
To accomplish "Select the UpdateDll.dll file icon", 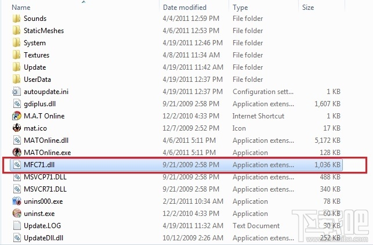I will [17, 237].
